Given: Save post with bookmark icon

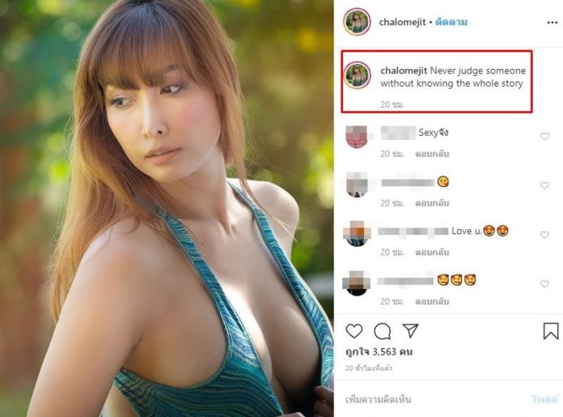Looking at the screenshot, I should point(550,330).
